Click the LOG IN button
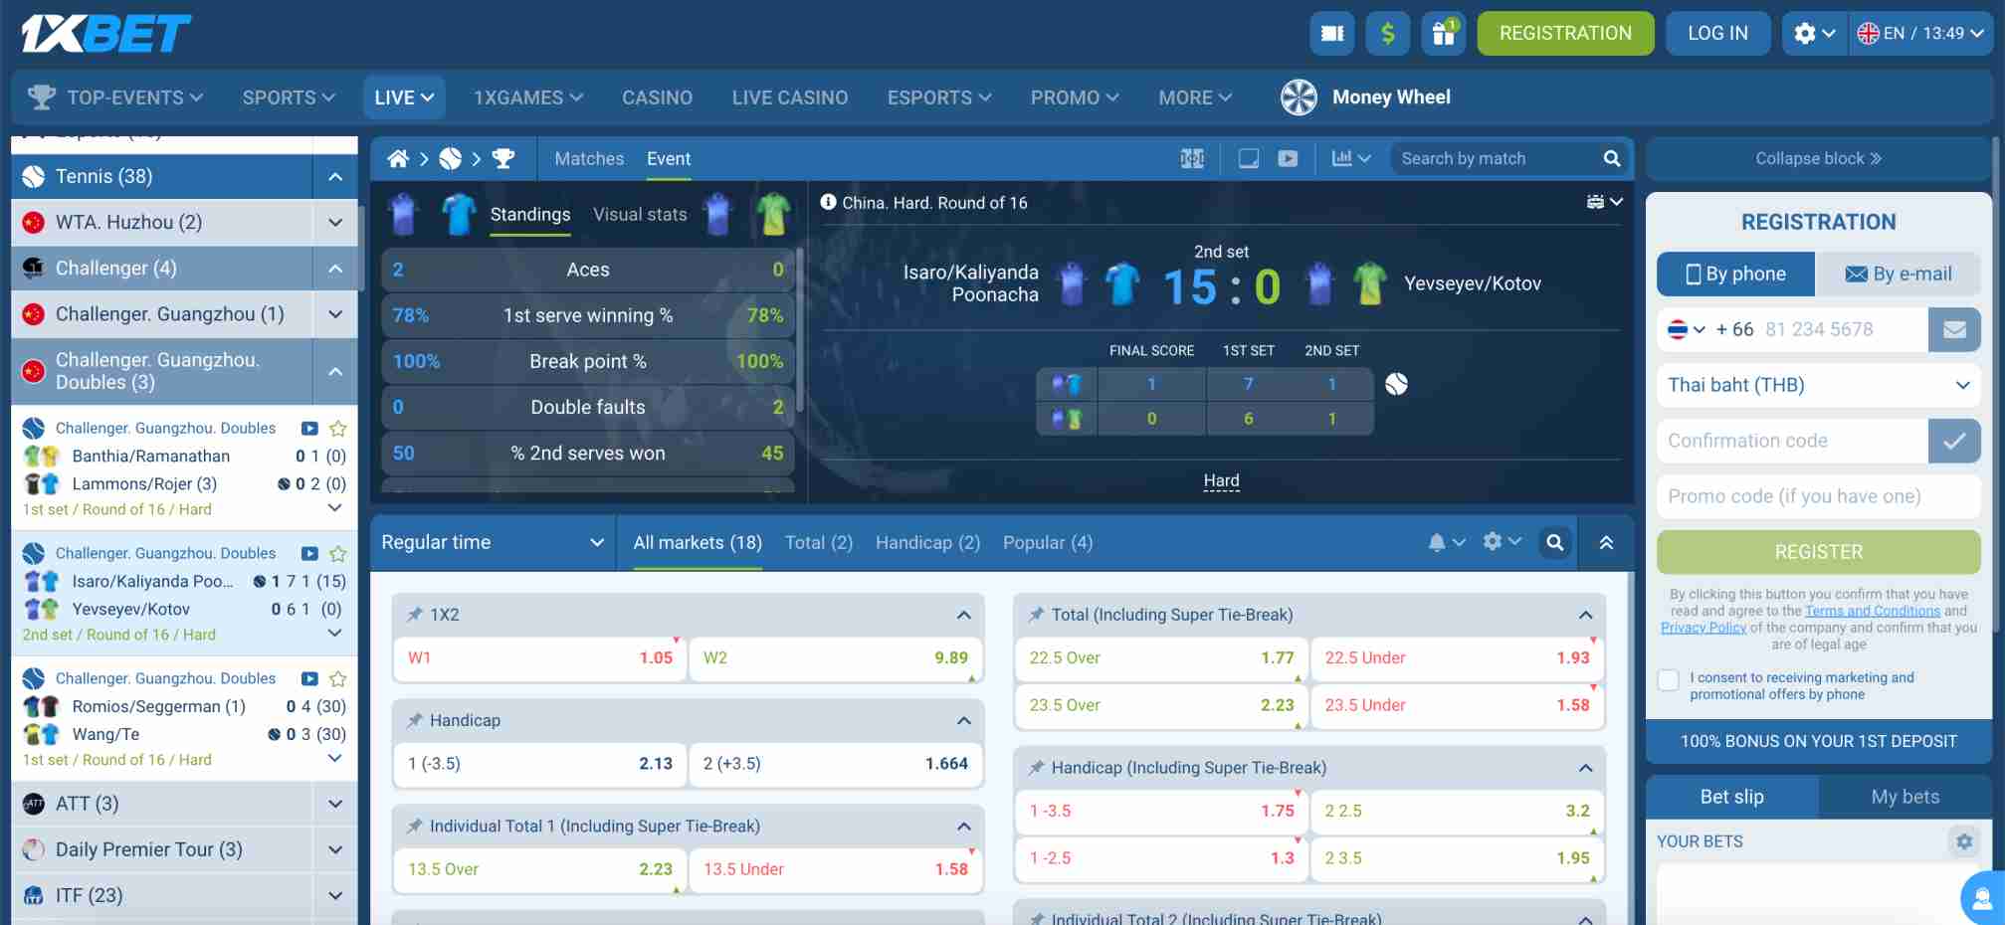The height and width of the screenshot is (925, 2005). point(1717,34)
